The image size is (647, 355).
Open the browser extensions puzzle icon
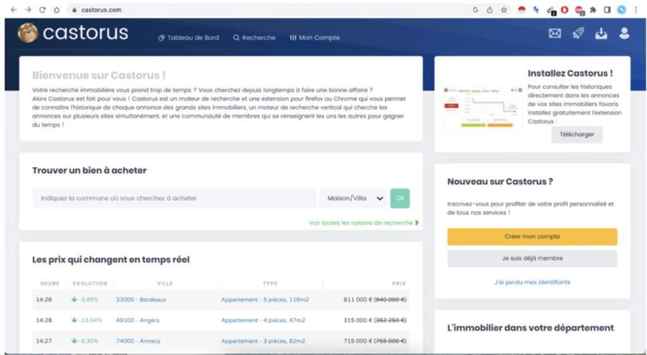tap(593, 10)
